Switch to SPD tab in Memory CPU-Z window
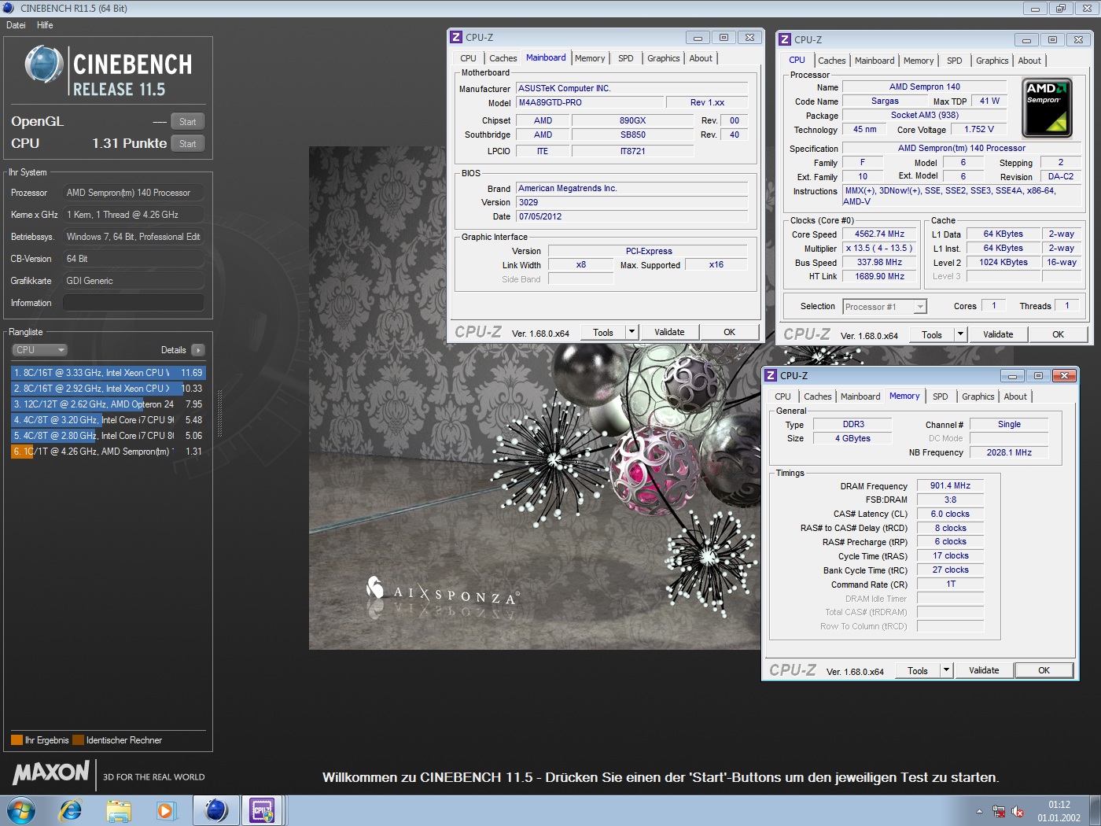Screen dimensions: 1101x826 (x=941, y=396)
